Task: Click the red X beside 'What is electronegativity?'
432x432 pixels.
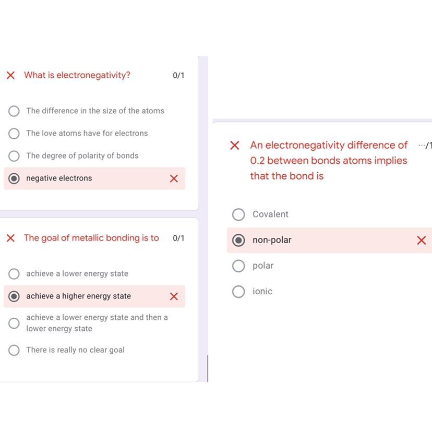Action: (x=10, y=76)
